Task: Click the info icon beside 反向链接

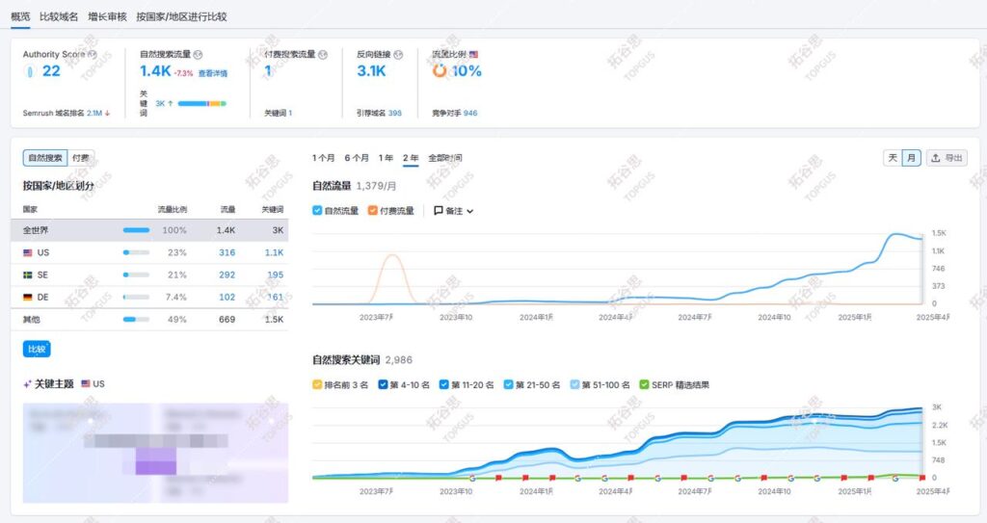Action: [x=398, y=55]
